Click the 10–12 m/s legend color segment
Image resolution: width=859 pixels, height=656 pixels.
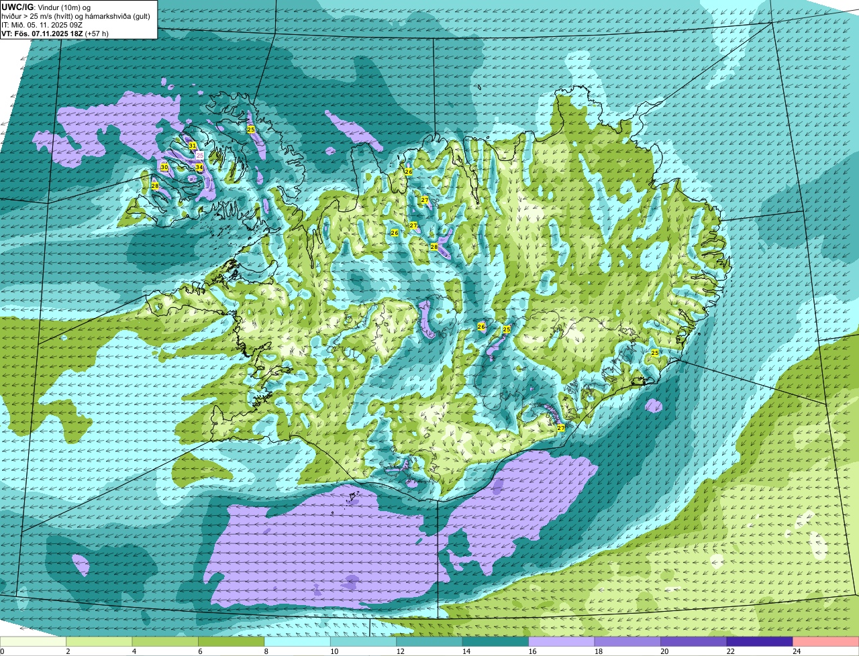pyautogui.click(x=363, y=642)
